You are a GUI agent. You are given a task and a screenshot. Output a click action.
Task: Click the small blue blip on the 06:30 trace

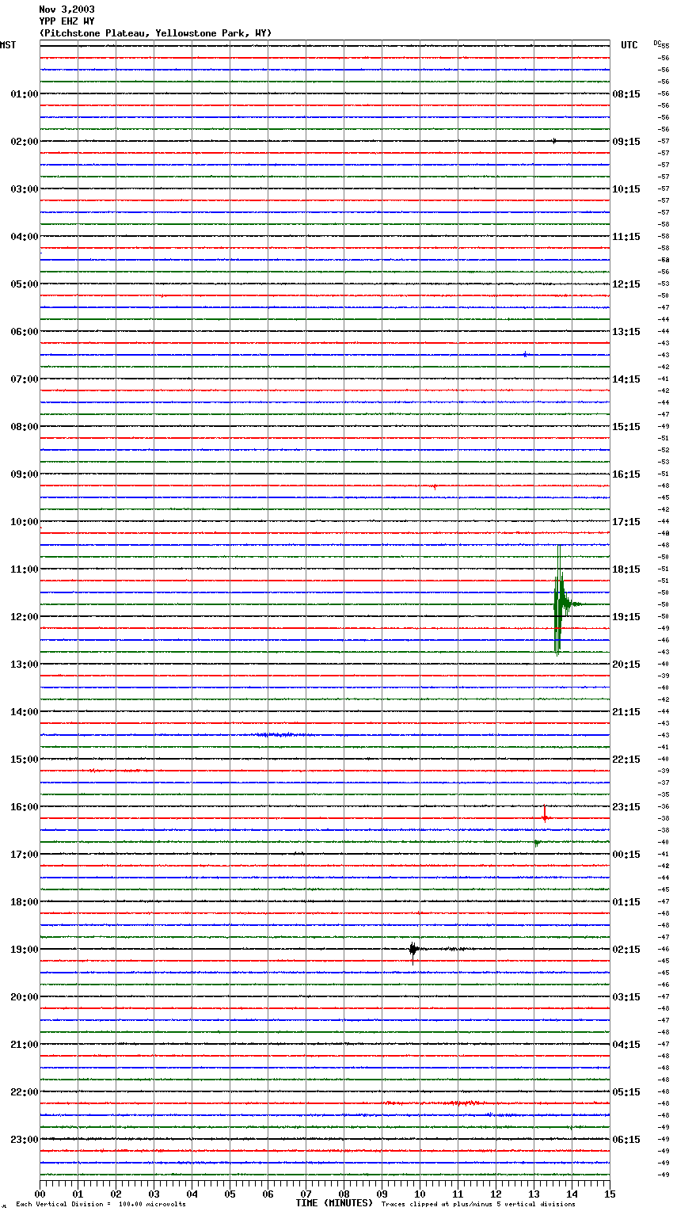click(x=525, y=355)
